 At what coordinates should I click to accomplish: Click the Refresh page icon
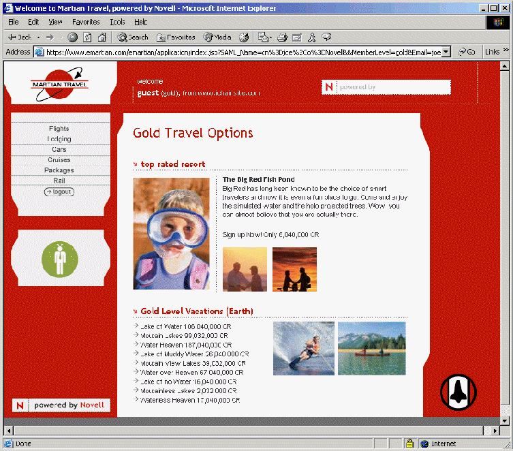coord(87,37)
